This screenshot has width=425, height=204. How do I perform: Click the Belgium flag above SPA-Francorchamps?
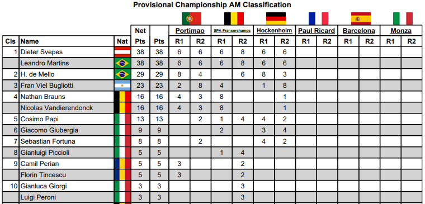(234, 18)
